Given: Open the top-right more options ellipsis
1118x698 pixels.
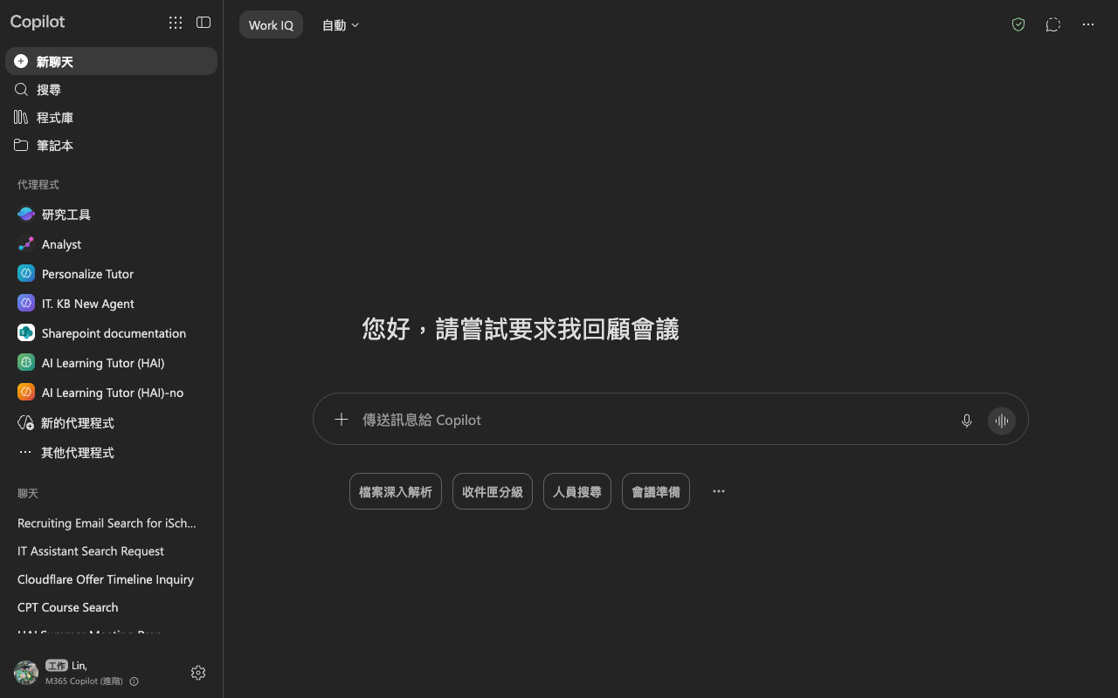Looking at the screenshot, I should pyautogui.click(x=1088, y=24).
